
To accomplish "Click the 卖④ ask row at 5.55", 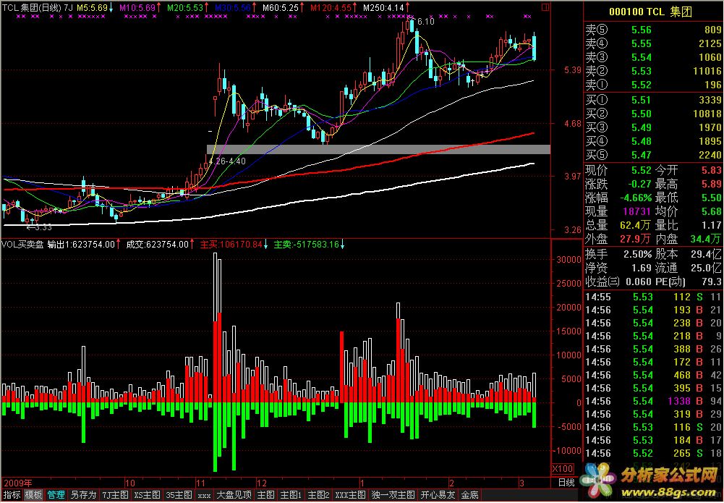I will point(653,44).
